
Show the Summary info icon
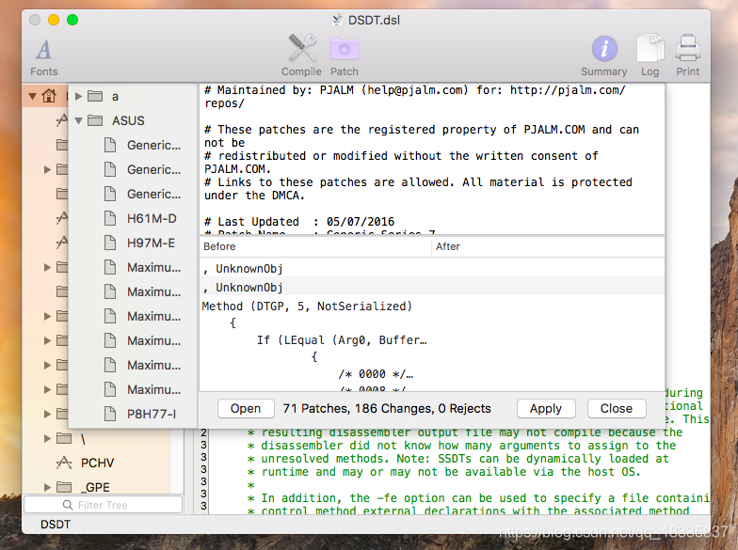[x=604, y=49]
